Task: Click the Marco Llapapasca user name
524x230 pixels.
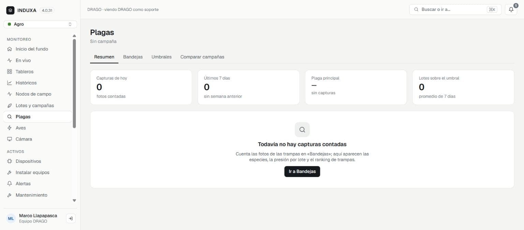Action: point(38,216)
